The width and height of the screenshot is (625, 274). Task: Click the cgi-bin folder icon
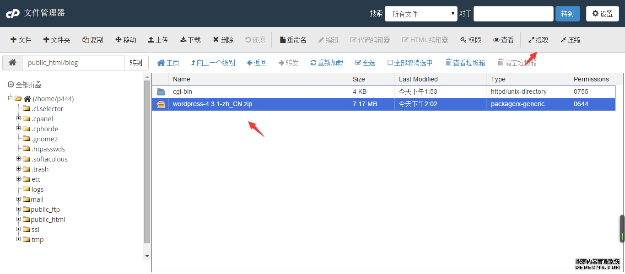pyautogui.click(x=161, y=91)
